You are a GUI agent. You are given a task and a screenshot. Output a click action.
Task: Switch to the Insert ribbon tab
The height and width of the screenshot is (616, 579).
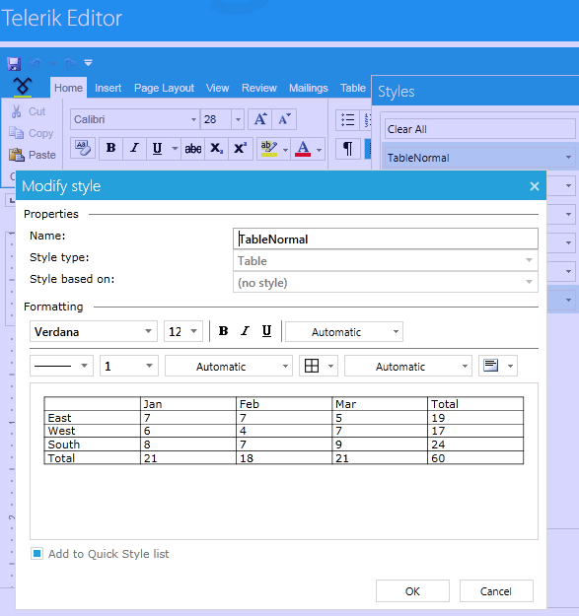pos(109,88)
